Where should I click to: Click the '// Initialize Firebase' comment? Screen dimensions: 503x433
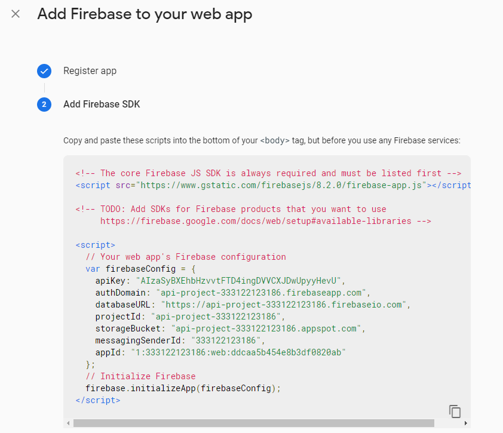click(140, 376)
